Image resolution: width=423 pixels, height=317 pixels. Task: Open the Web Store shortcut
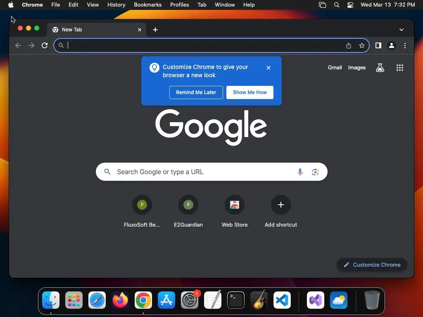235,211
